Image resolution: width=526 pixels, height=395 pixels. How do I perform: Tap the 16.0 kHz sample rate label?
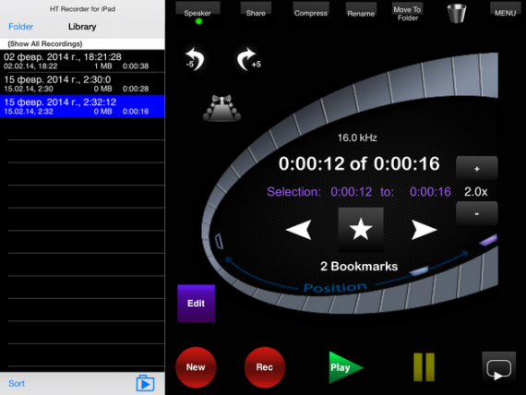[x=357, y=138]
